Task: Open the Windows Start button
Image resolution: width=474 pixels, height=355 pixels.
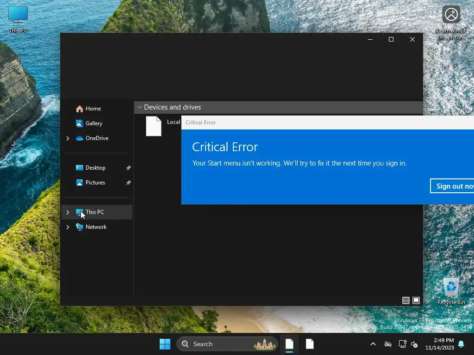Action: (x=165, y=344)
